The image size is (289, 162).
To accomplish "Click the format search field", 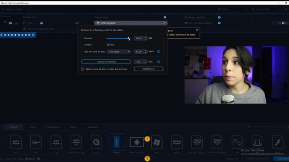I will click(x=266, y=127).
